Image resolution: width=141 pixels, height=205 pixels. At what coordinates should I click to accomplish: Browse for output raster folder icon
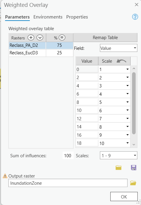point(133,183)
